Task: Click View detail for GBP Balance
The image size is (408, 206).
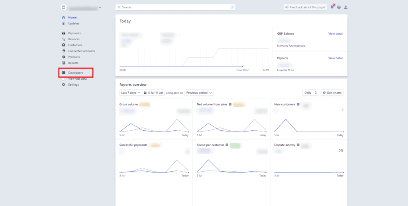Action: click(335, 34)
